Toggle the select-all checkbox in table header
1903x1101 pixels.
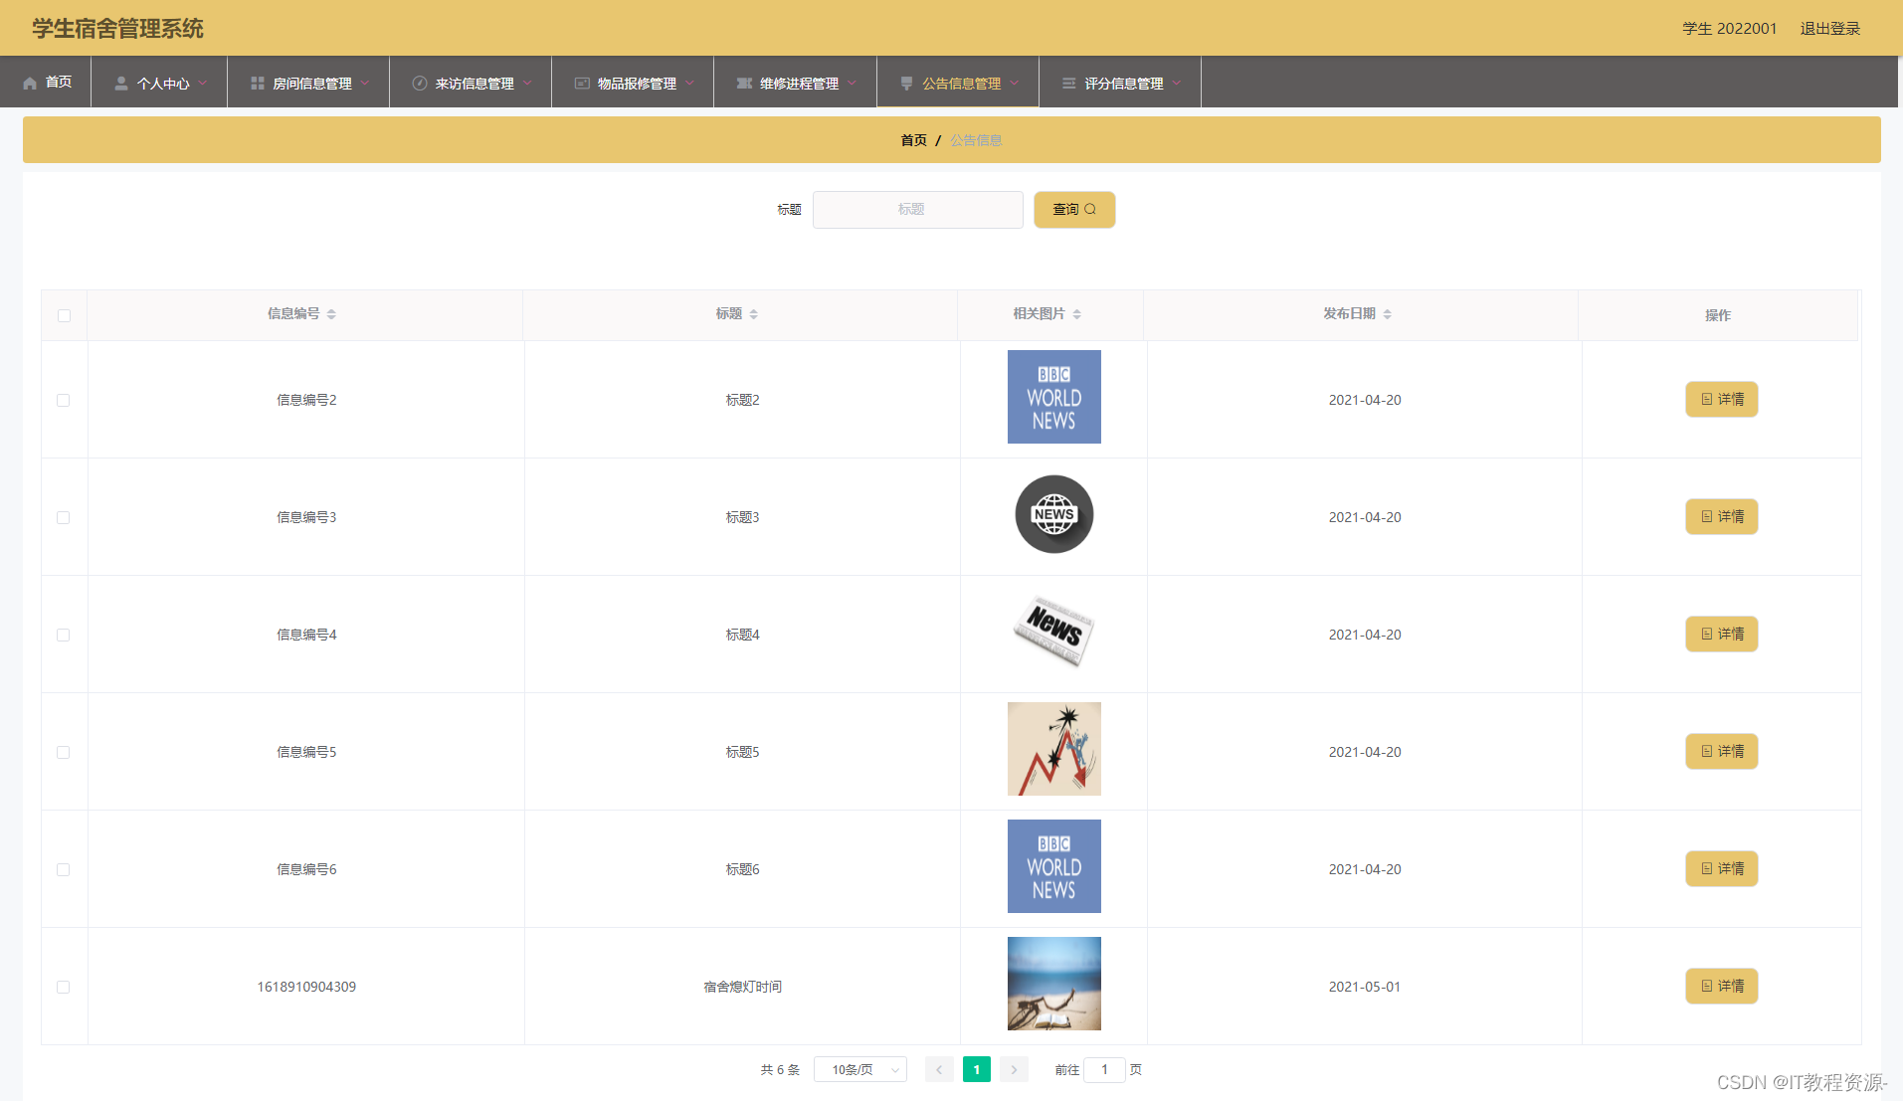coord(64,315)
